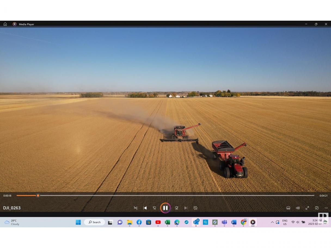Toggle shuffle mode

[136, 208]
